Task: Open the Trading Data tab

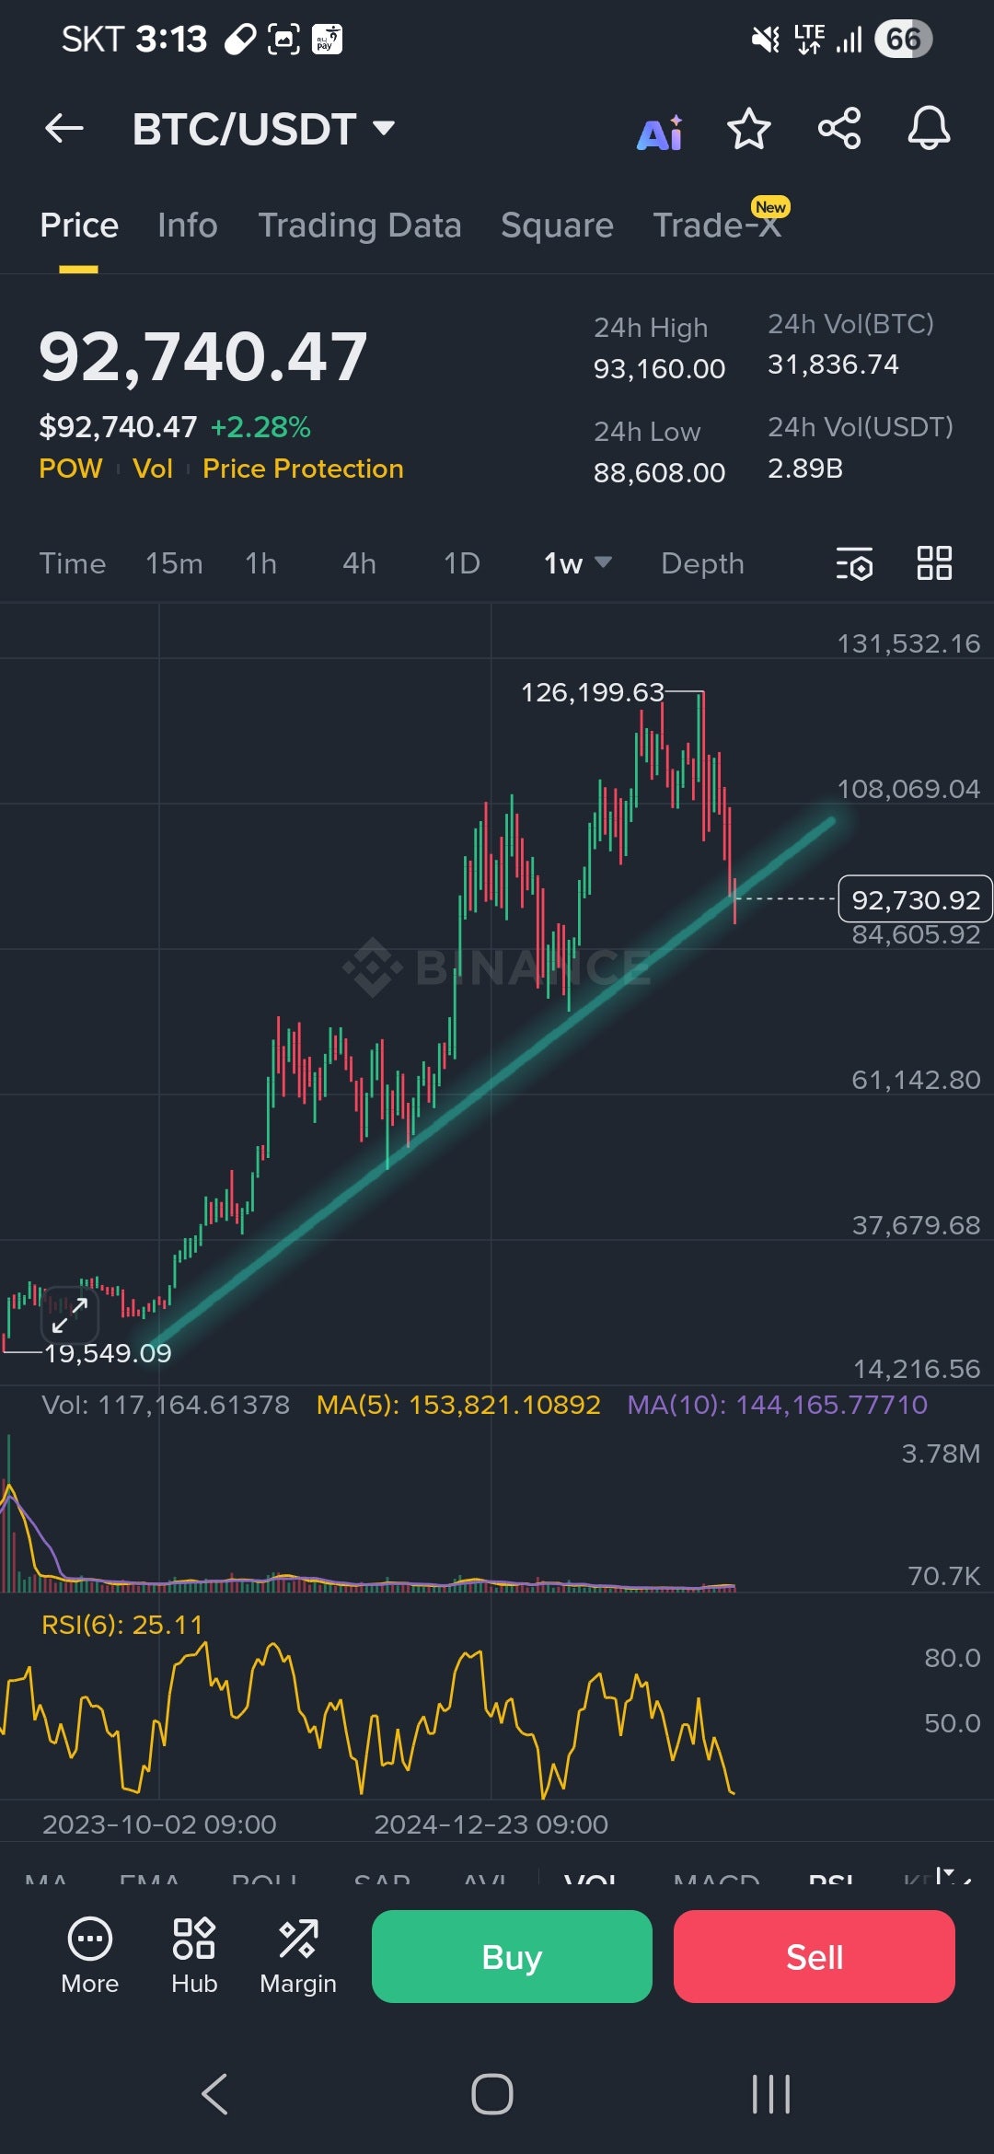Action: click(x=360, y=226)
